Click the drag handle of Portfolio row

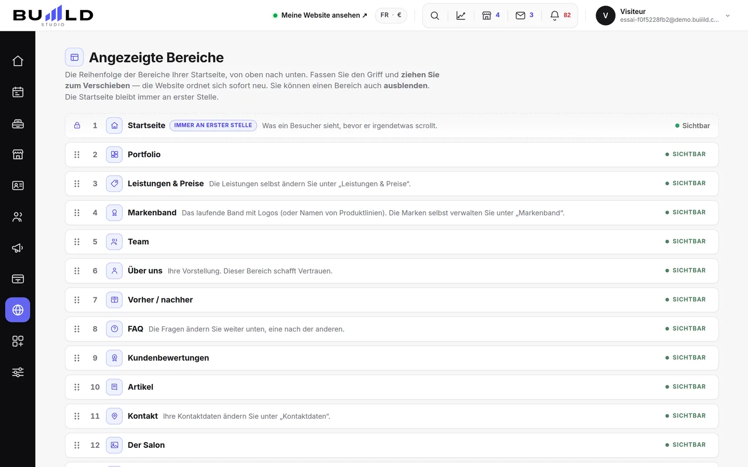[77, 155]
